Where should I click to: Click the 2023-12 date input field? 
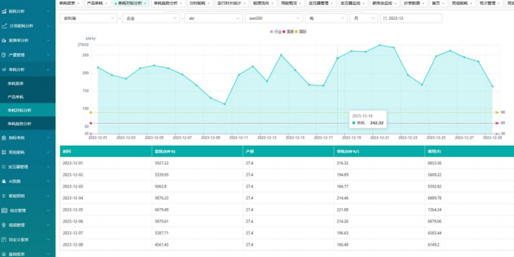coord(411,18)
